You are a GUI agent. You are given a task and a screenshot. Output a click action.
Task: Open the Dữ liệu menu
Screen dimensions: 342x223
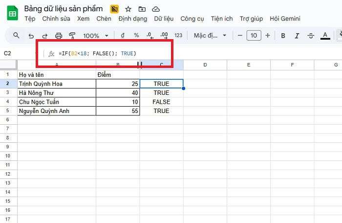point(164,19)
